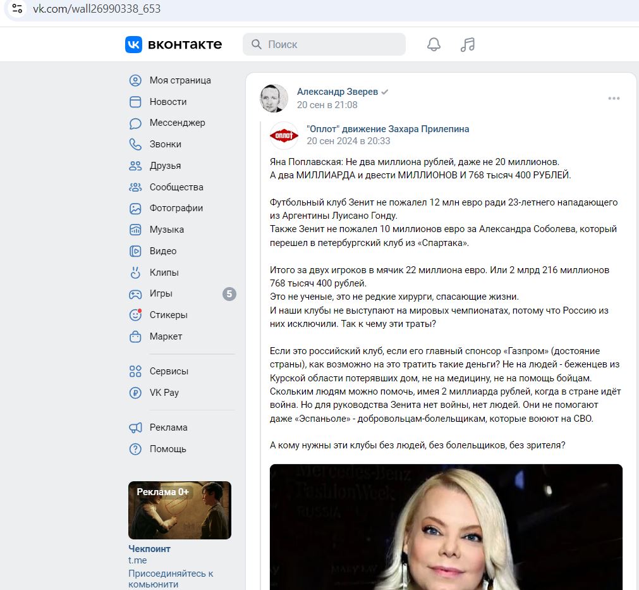Click the search magnifier icon
639x590 pixels.
point(257,44)
